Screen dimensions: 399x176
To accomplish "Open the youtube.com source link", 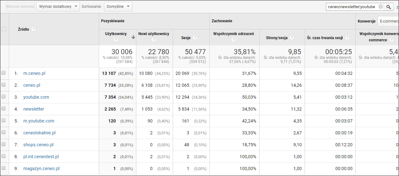I will (x=36, y=97).
